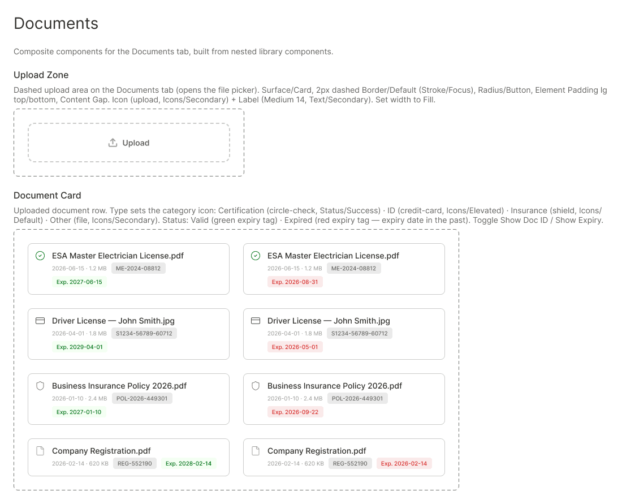Image resolution: width=622 pixels, height=504 pixels.
Task: Click the file icon on the card expiring 2028-02-14
Action: (40, 451)
